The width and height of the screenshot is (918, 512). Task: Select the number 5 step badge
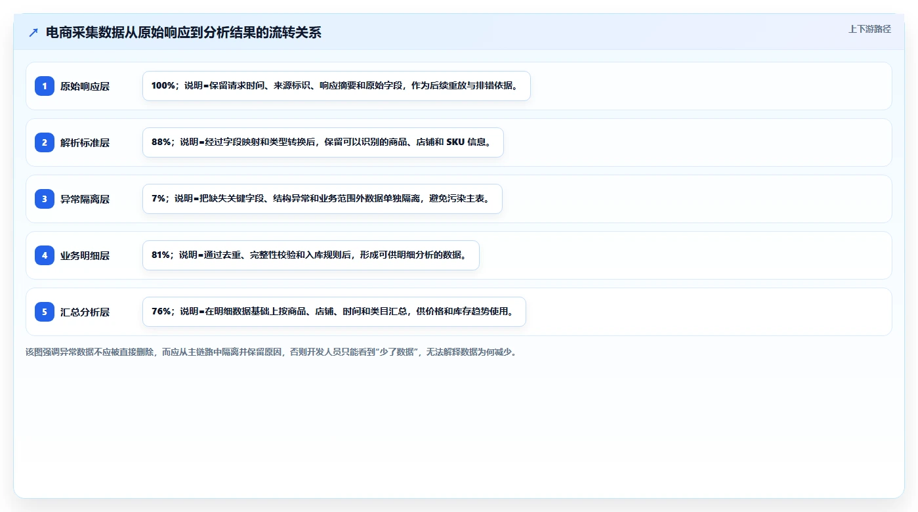click(45, 312)
